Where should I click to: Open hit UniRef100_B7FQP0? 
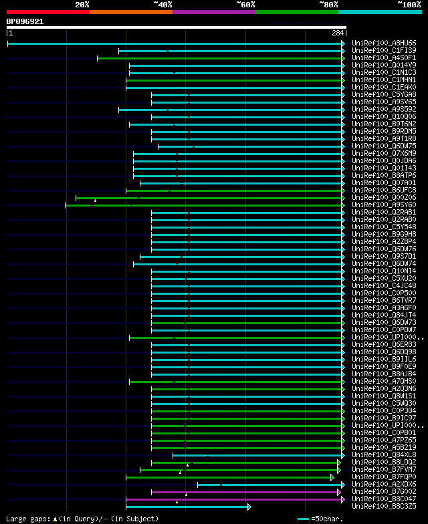pyautogui.click(x=384, y=477)
